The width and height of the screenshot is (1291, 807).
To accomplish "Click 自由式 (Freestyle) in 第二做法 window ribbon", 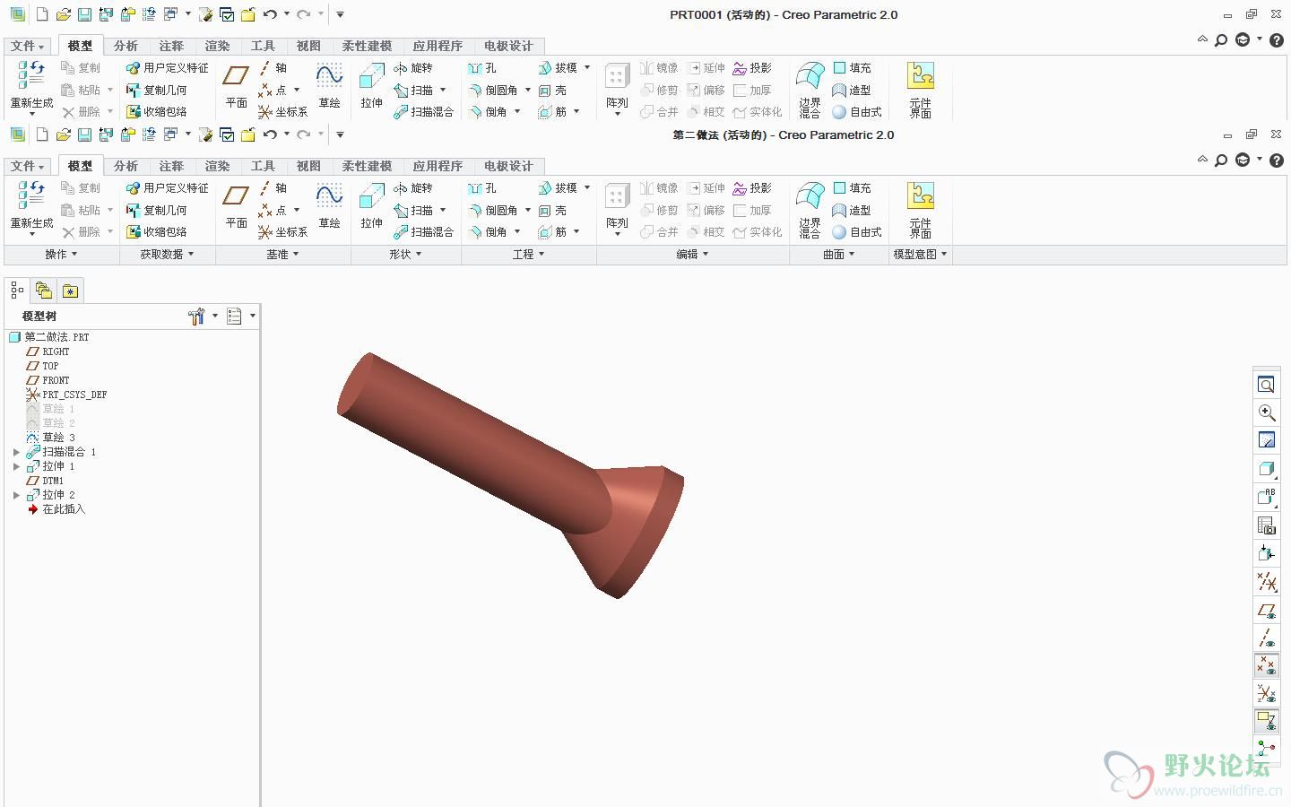I will [857, 231].
